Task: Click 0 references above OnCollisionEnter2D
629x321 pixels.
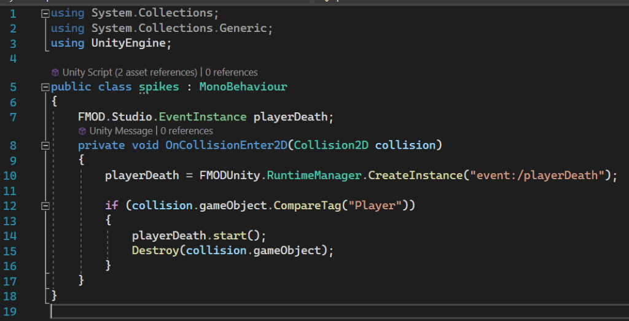Action: pos(187,131)
